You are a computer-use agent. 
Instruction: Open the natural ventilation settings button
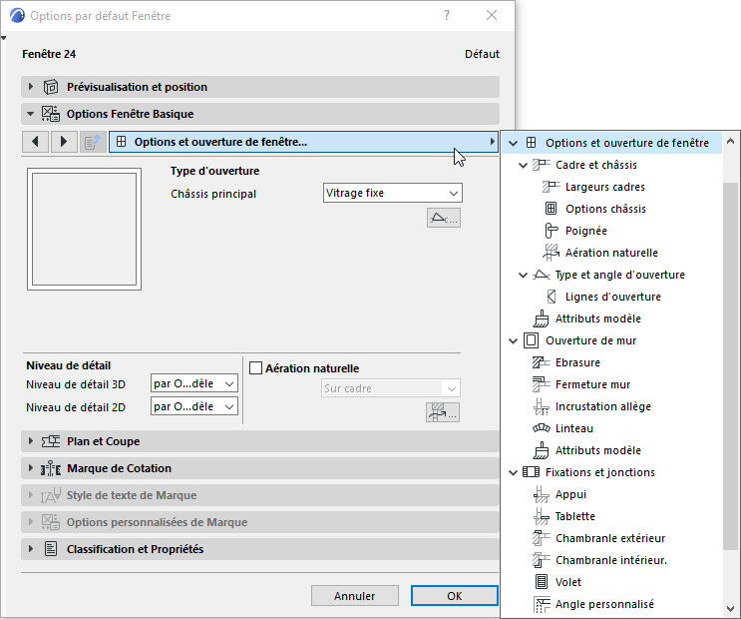tap(443, 412)
